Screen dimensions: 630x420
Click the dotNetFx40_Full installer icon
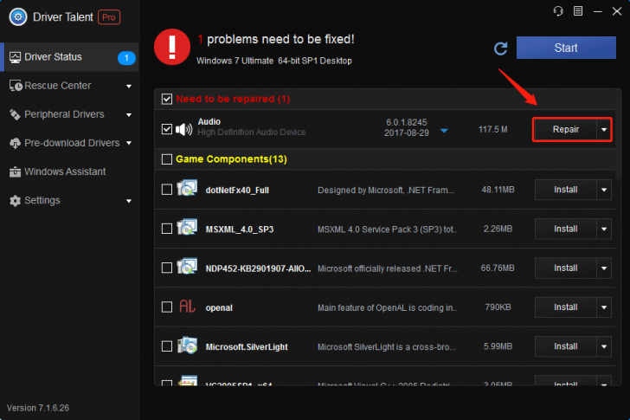click(x=187, y=188)
